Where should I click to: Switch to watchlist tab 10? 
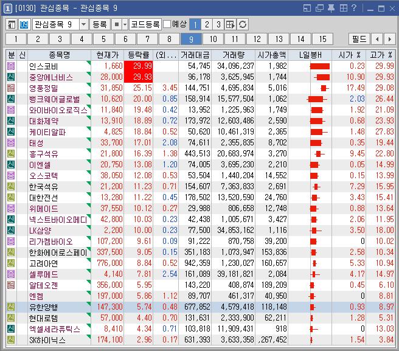[213, 39]
